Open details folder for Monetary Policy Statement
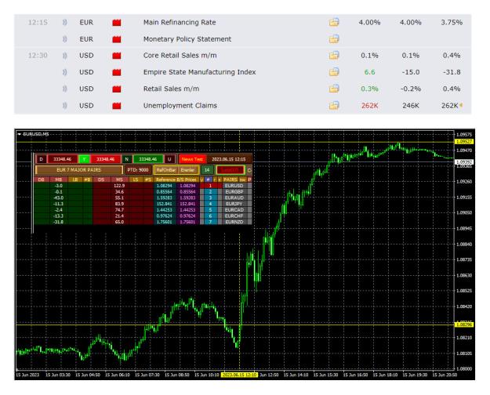This screenshot has height=395, width=490. 334,39
